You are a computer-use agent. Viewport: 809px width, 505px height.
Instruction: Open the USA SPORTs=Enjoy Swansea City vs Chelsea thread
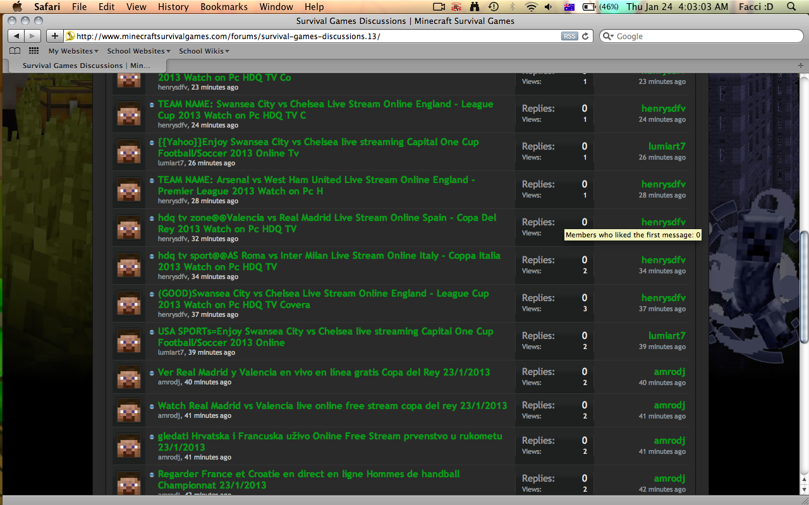tap(325, 336)
